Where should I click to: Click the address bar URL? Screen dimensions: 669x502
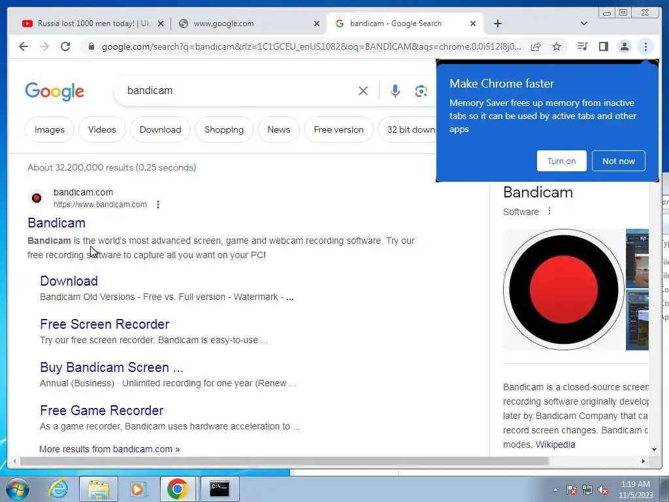311,46
